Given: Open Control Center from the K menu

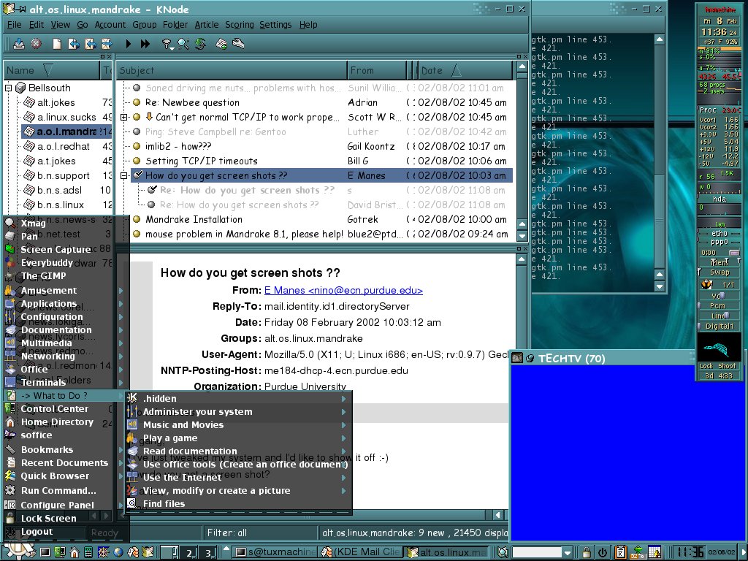Looking at the screenshot, I should click(x=54, y=409).
